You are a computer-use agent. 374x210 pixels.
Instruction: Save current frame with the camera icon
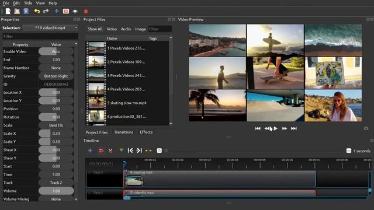click(366, 128)
